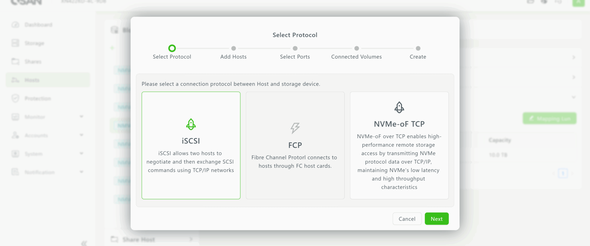Expand the Accounts menu arrow
Viewport: 590px width, 246px height.
point(81,135)
